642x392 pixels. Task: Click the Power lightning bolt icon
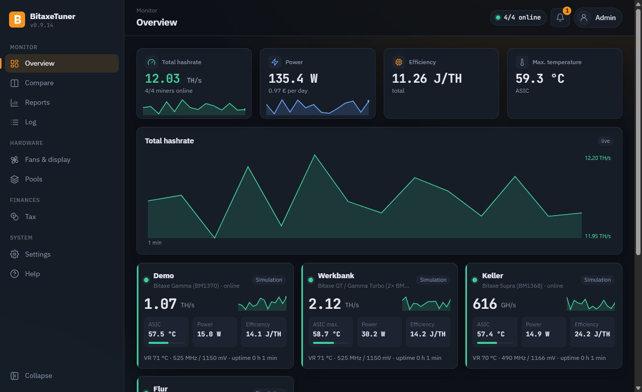275,62
